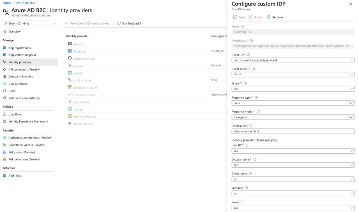The height and width of the screenshot is (212, 359).
Task: Focus the sidebar Search box
Action: [x=27, y=23]
